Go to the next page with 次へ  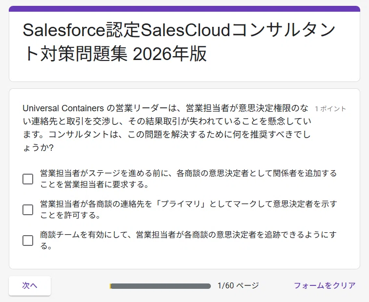pos(30,285)
